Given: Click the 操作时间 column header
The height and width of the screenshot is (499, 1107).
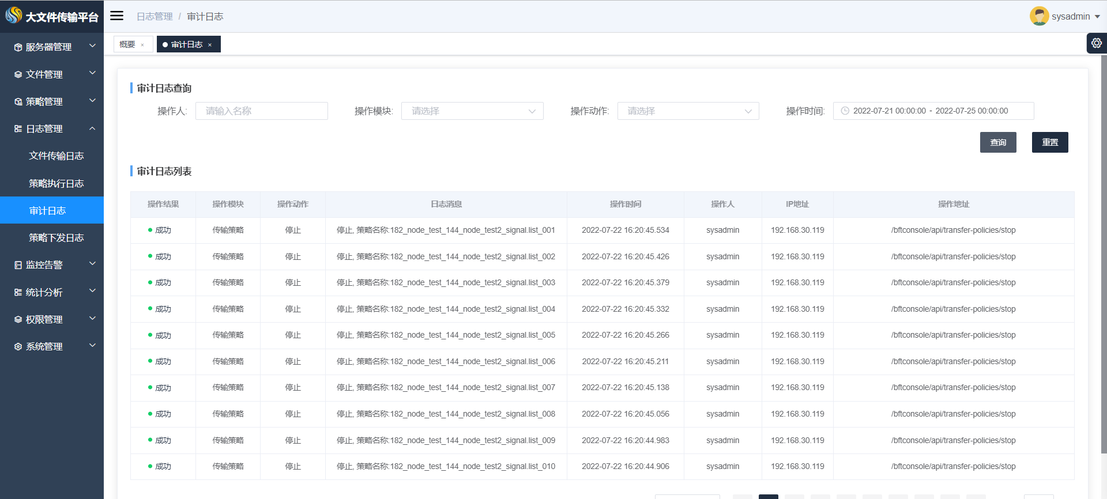Looking at the screenshot, I should point(626,204).
